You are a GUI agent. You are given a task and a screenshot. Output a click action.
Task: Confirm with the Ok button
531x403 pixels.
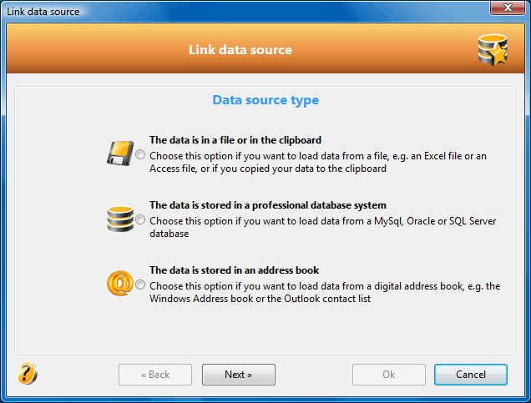pyautogui.click(x=389, y=375)
